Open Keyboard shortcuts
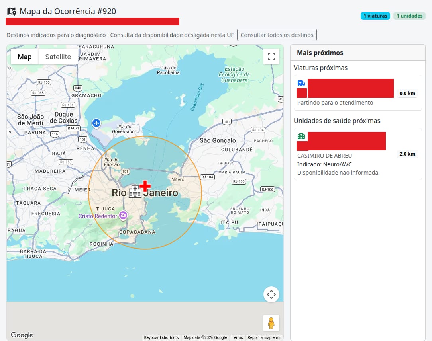This screenshot has height=341, width=432. pyautogui.click(x=161, y=337)
